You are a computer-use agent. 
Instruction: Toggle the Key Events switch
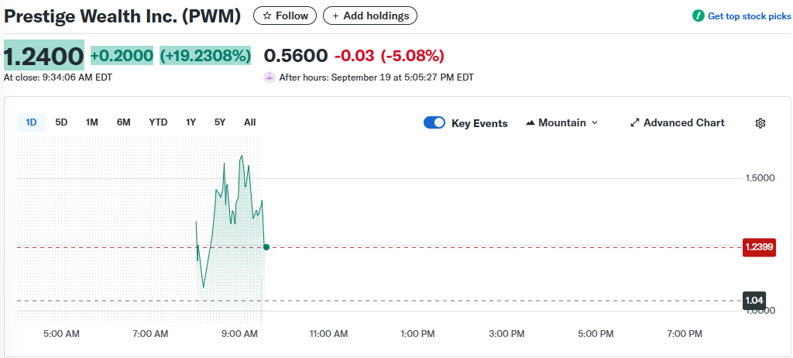pos(434,123)
